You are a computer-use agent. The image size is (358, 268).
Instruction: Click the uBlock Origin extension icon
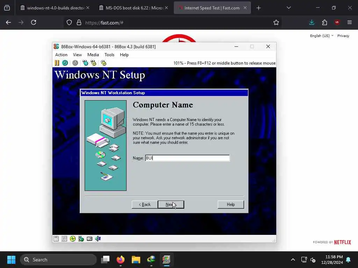pos(337,22)
